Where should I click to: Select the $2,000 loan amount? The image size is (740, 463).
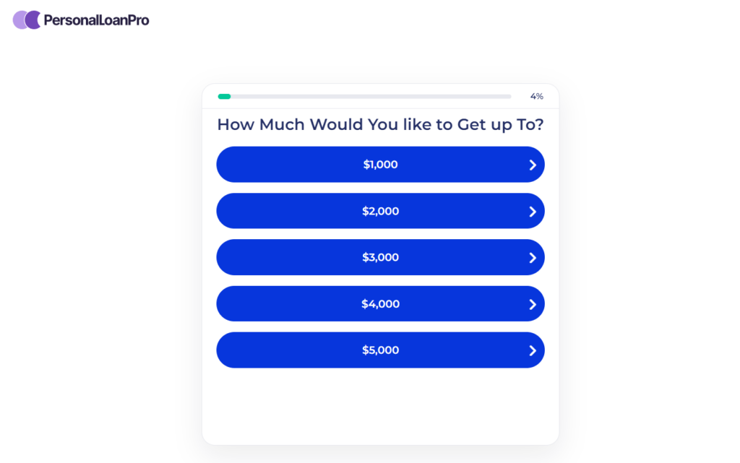click(x=381, y=211)
